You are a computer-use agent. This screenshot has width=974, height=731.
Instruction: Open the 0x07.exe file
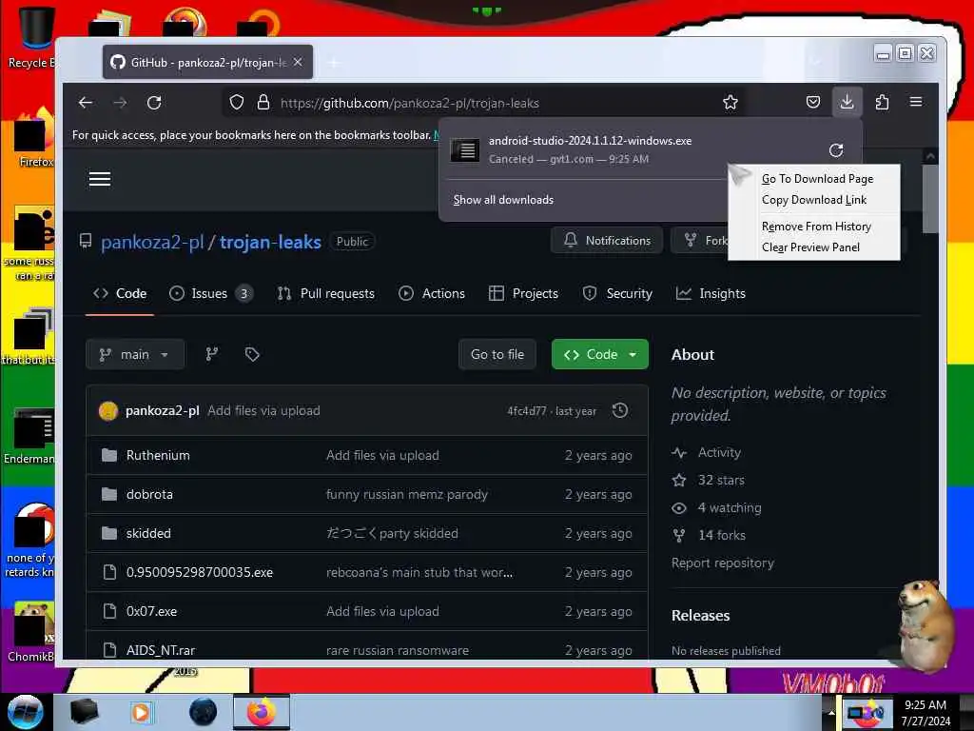click(151, 612)
